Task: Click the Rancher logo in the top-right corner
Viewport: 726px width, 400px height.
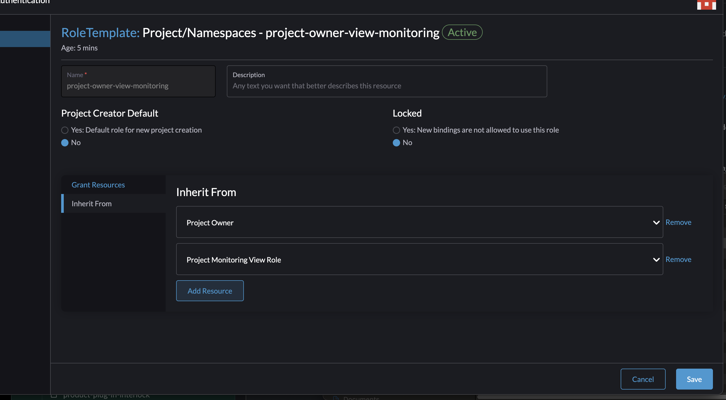Action: pyautogui.click(x=706, y=5)
